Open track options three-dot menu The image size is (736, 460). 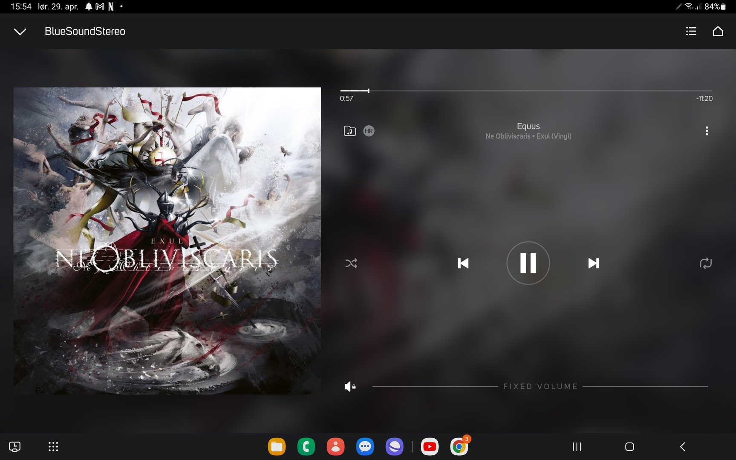point(707,131)
